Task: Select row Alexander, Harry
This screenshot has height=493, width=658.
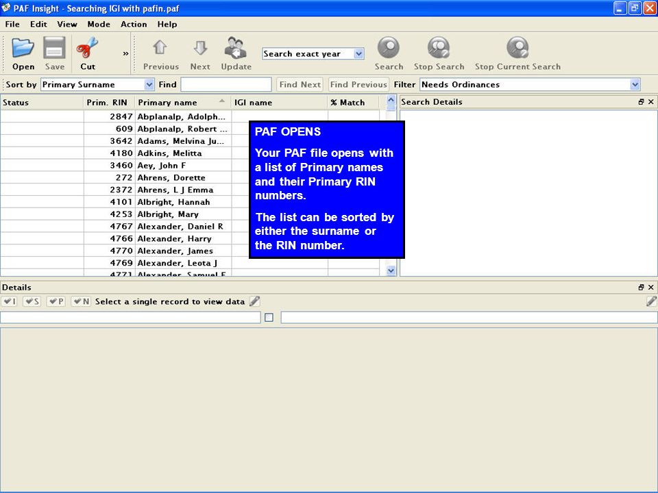Action: click(x=190, y=238)
